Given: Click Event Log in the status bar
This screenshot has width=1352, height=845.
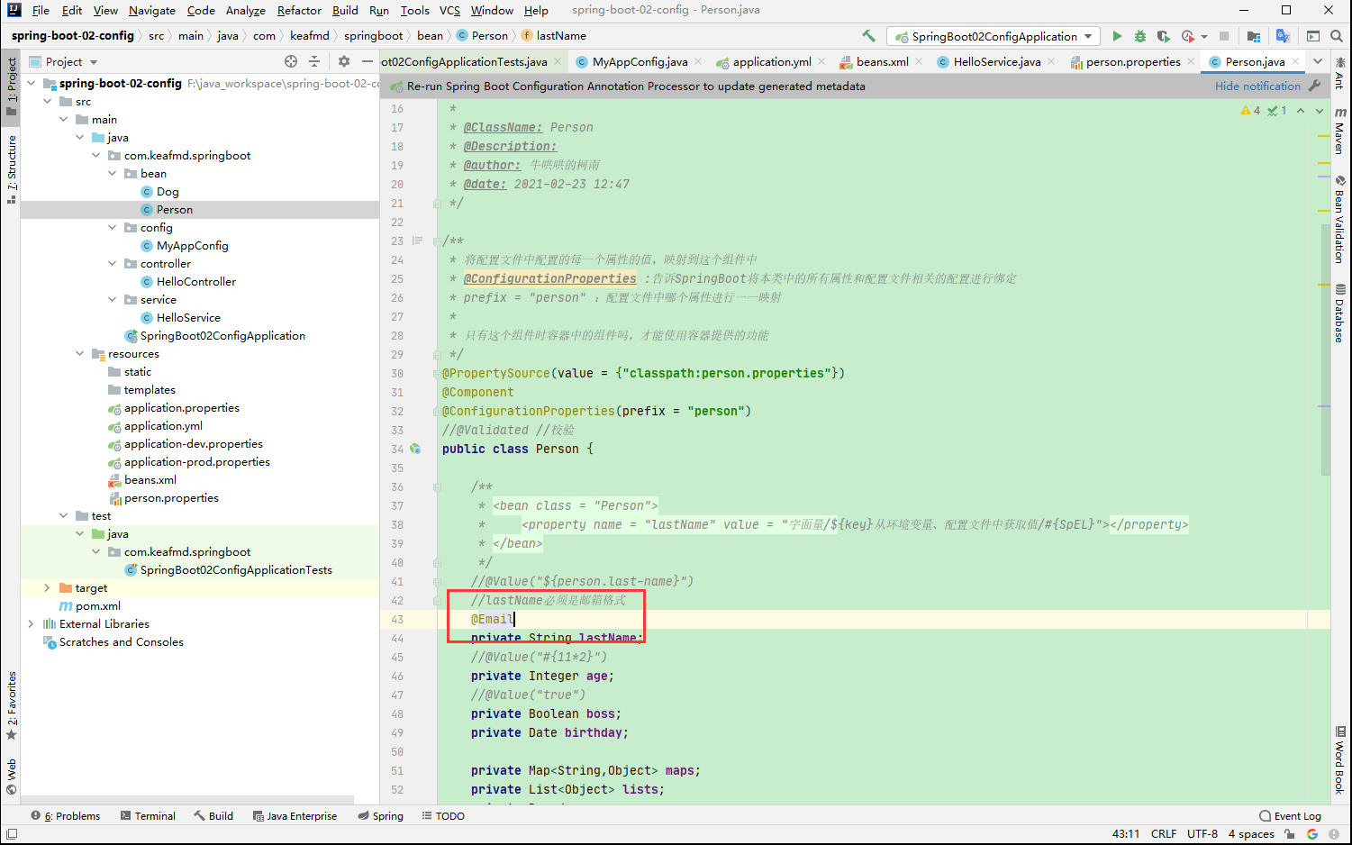Looking at the screenshot, I should click(x=1295, y=815).
